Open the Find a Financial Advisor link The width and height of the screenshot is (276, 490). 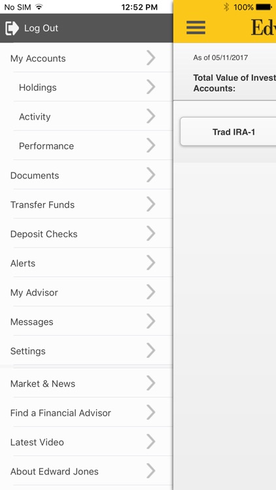point(86,413)
